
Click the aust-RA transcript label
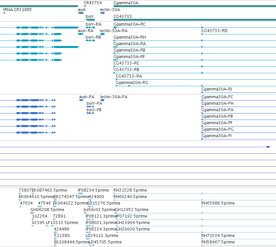pyautogui.click(x=86, y=31)
